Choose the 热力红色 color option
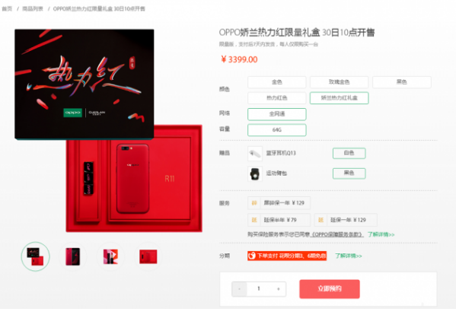The image size is (456, 315). coord(276,98)
